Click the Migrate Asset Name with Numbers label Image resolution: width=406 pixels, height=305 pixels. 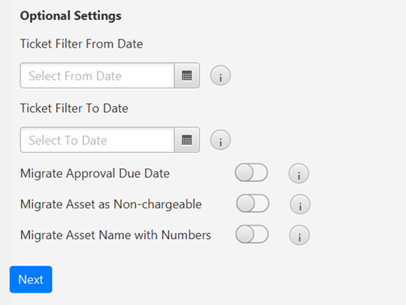115,235
